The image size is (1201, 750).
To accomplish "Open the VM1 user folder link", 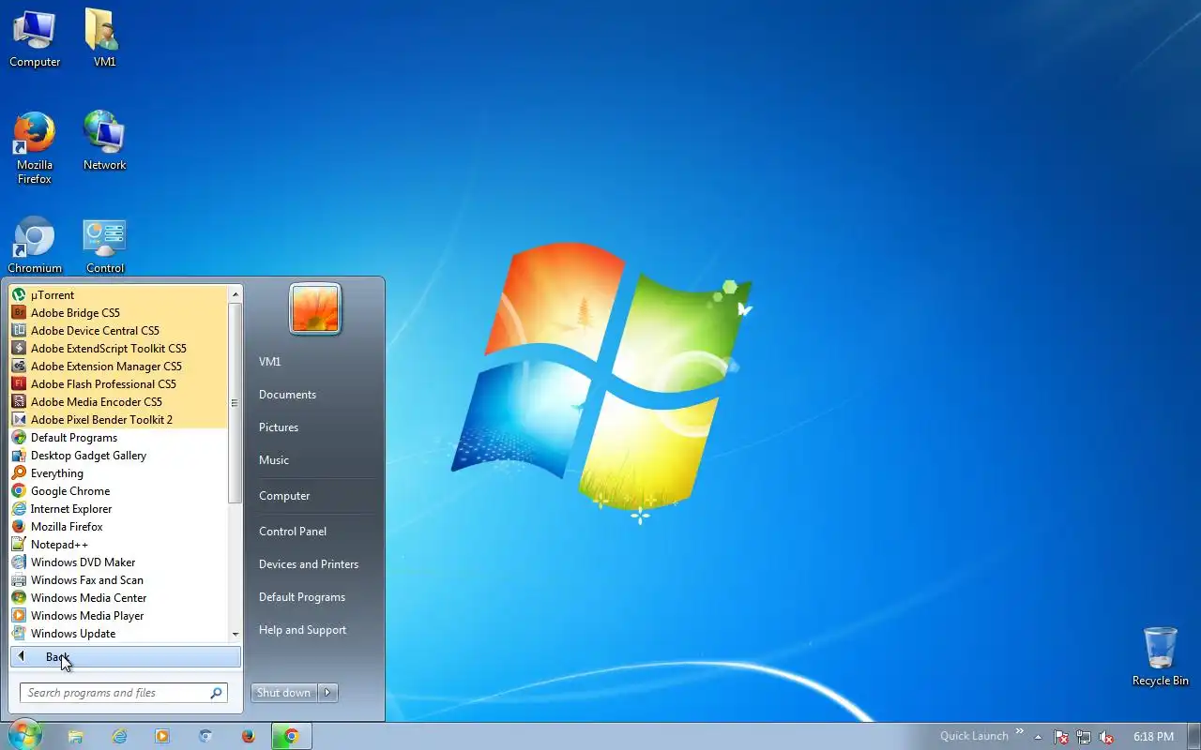I will point(270,361).
